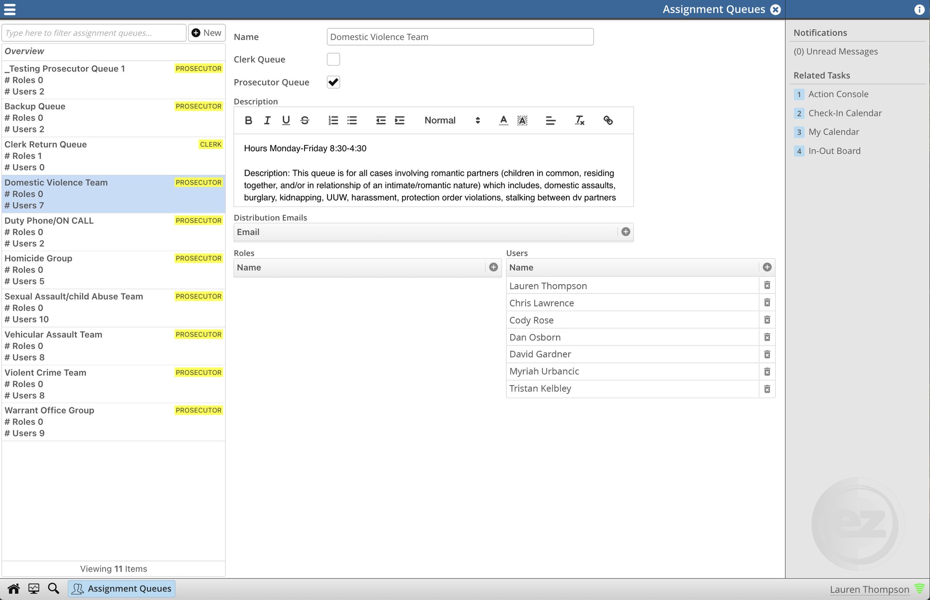Viewport: 930px width, 600px height.
Task: Remove Dan Osborn from the queue
Action: pos(767,337)
